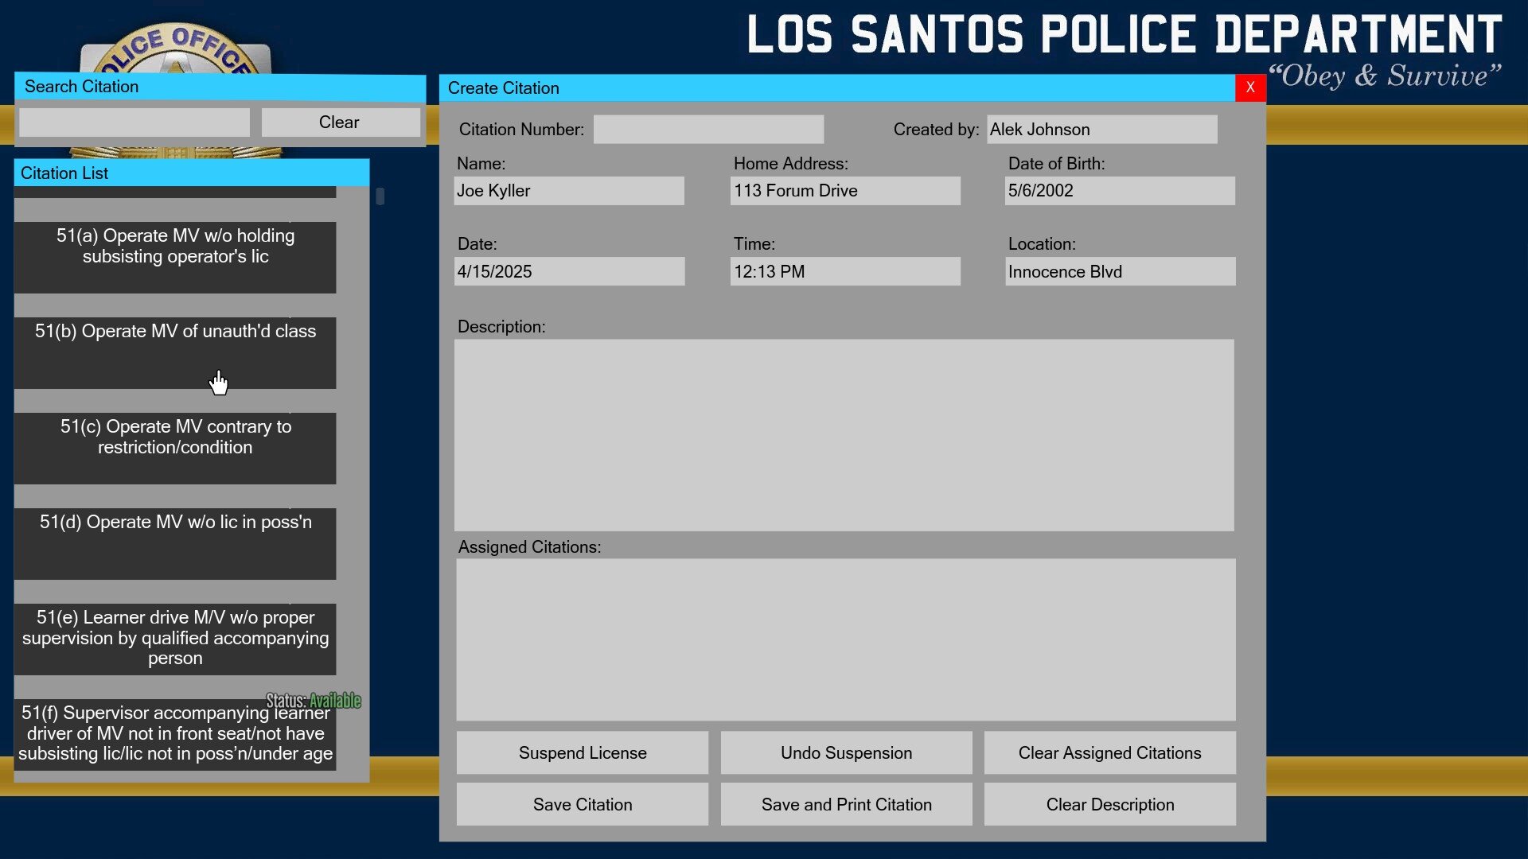
Task: Select citation 51(a) Operate MV w/o license
Action: point(175,257)
